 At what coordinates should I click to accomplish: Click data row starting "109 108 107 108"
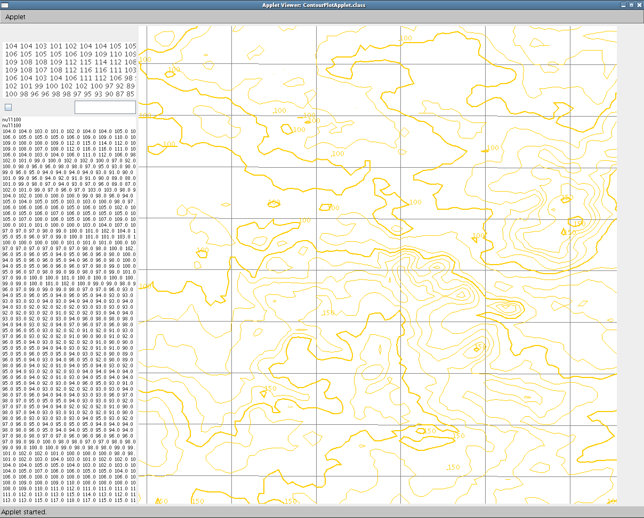coord(69,70)
